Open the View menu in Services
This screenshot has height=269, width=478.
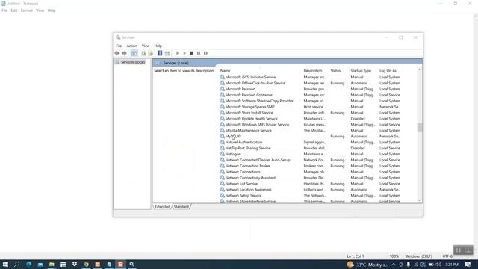[x=146, y=46]
